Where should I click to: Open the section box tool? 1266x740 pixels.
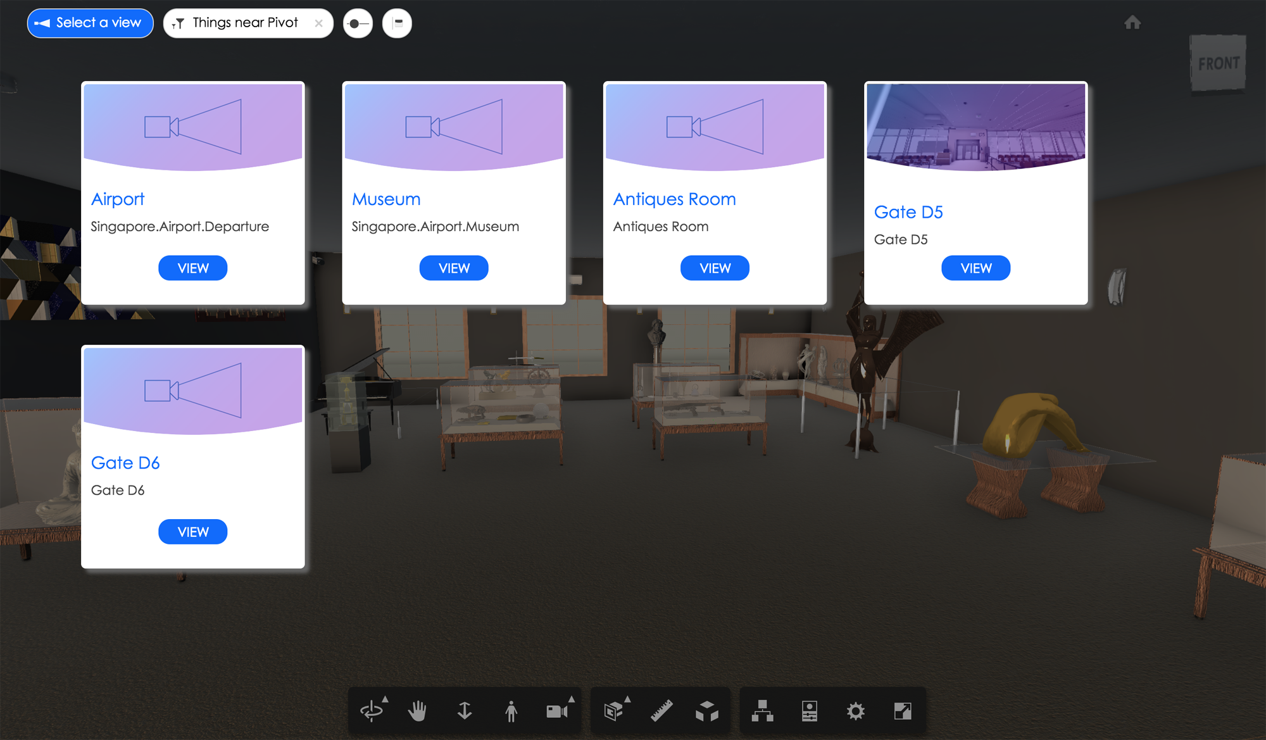[614, 711]
